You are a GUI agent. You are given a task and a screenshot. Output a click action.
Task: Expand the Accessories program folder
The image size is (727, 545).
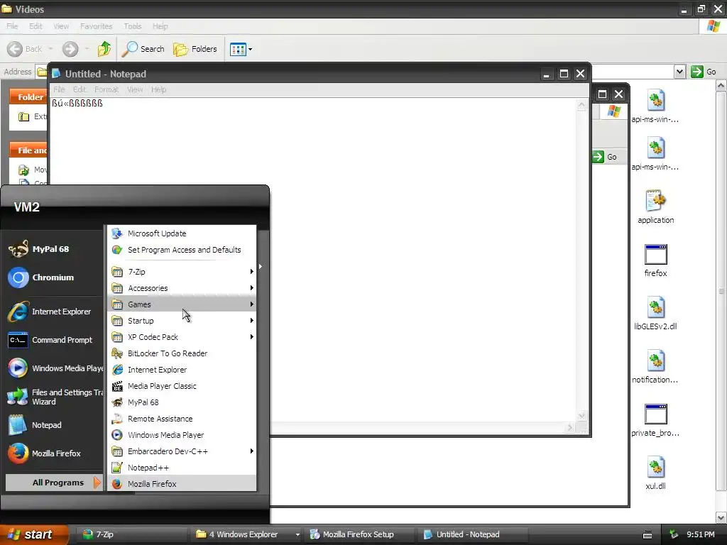point(182,288)
